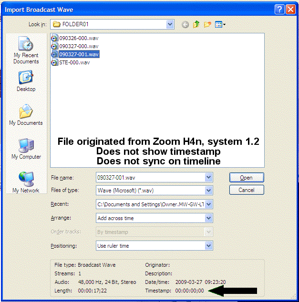Open My Computer location

coord(26,149)
